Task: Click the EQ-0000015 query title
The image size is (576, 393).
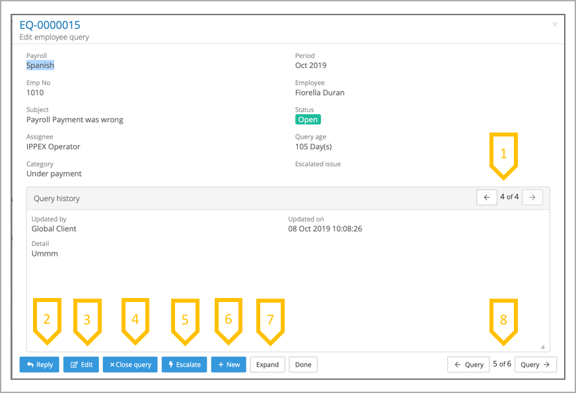Action: pos(50,25)
